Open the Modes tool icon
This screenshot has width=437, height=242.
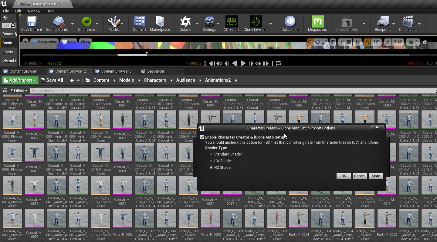tap(114, 24)
